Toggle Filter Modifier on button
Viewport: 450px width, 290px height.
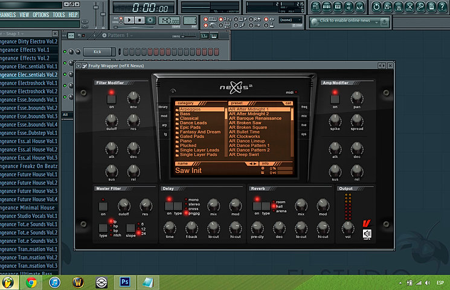coord(111,100)
